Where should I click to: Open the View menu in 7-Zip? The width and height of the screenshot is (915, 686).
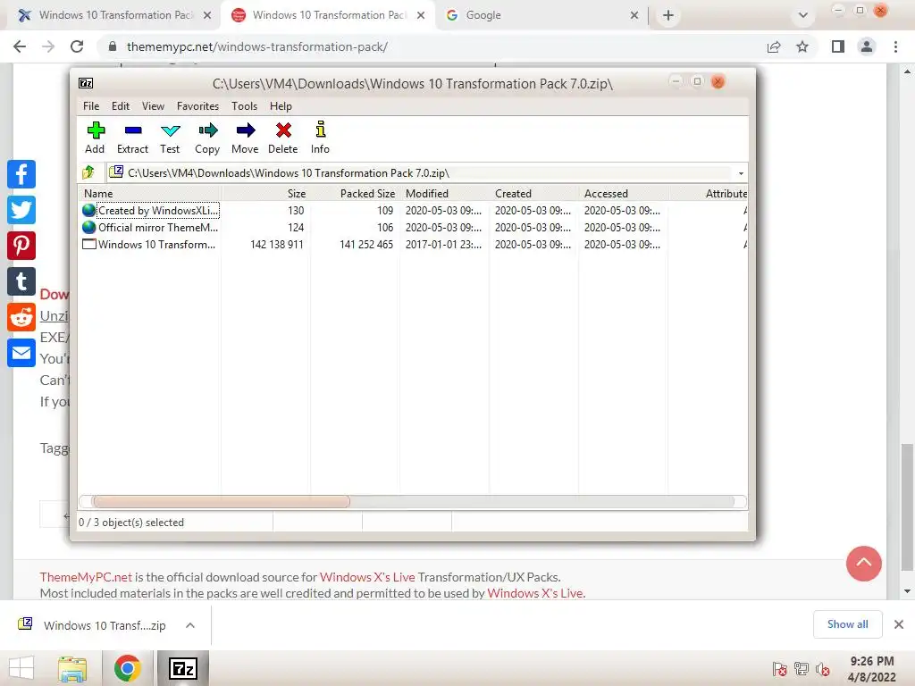(153, 106)
